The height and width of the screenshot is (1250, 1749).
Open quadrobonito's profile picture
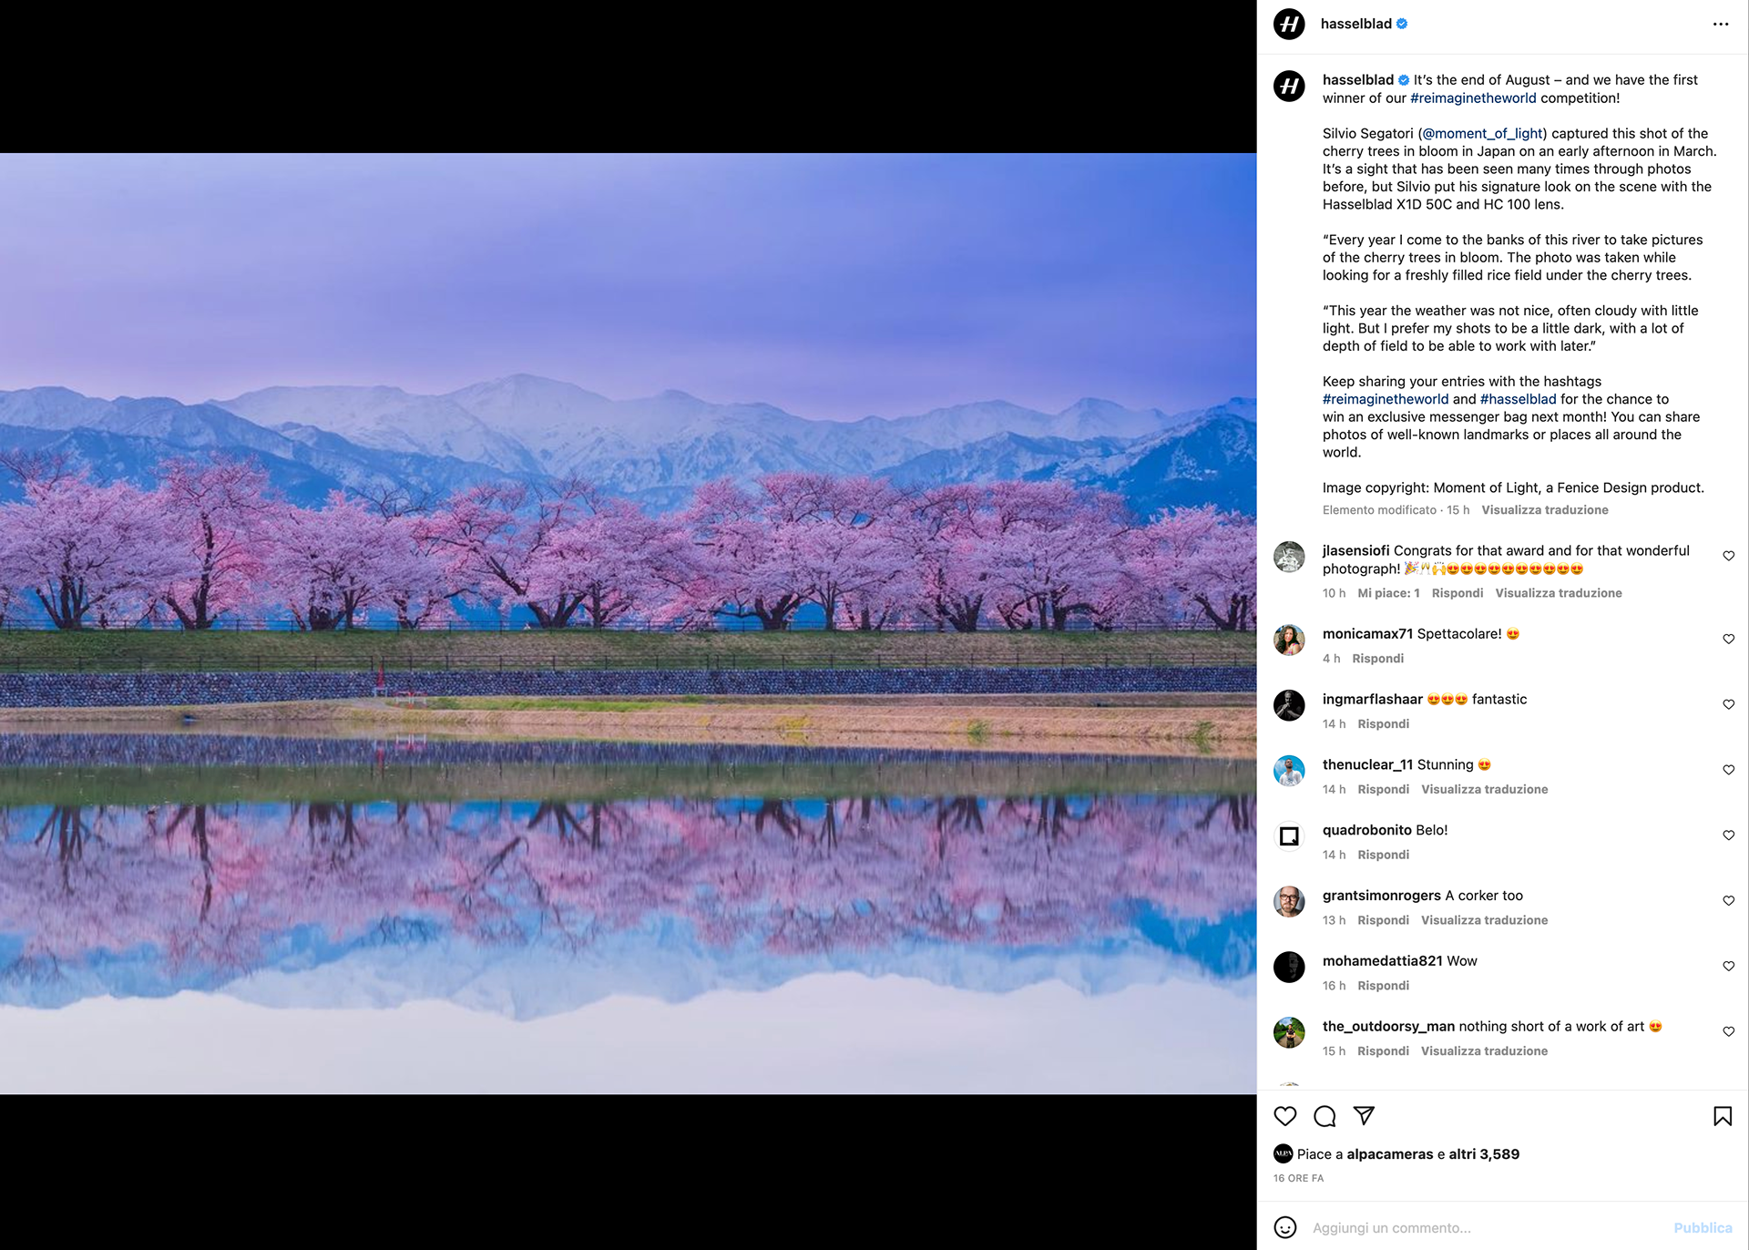click(x=1289, y=836)
